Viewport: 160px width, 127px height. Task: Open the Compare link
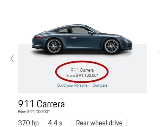click(100, 85)
